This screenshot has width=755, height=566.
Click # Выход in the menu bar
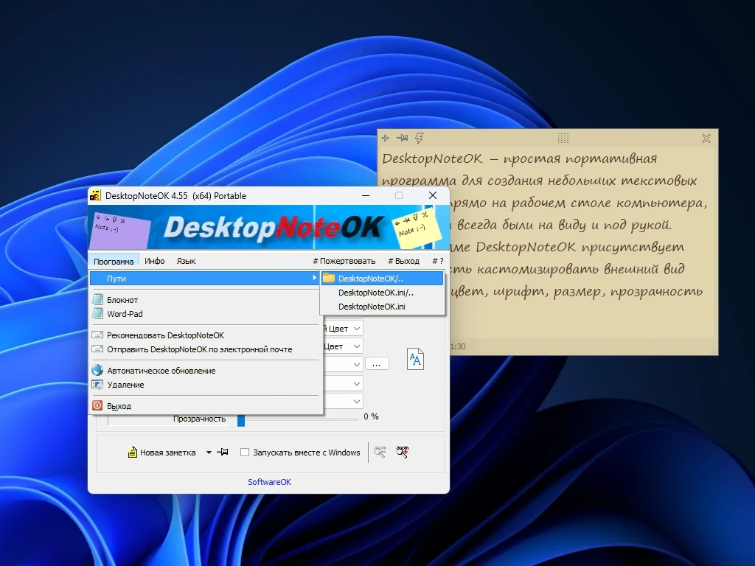403,261
